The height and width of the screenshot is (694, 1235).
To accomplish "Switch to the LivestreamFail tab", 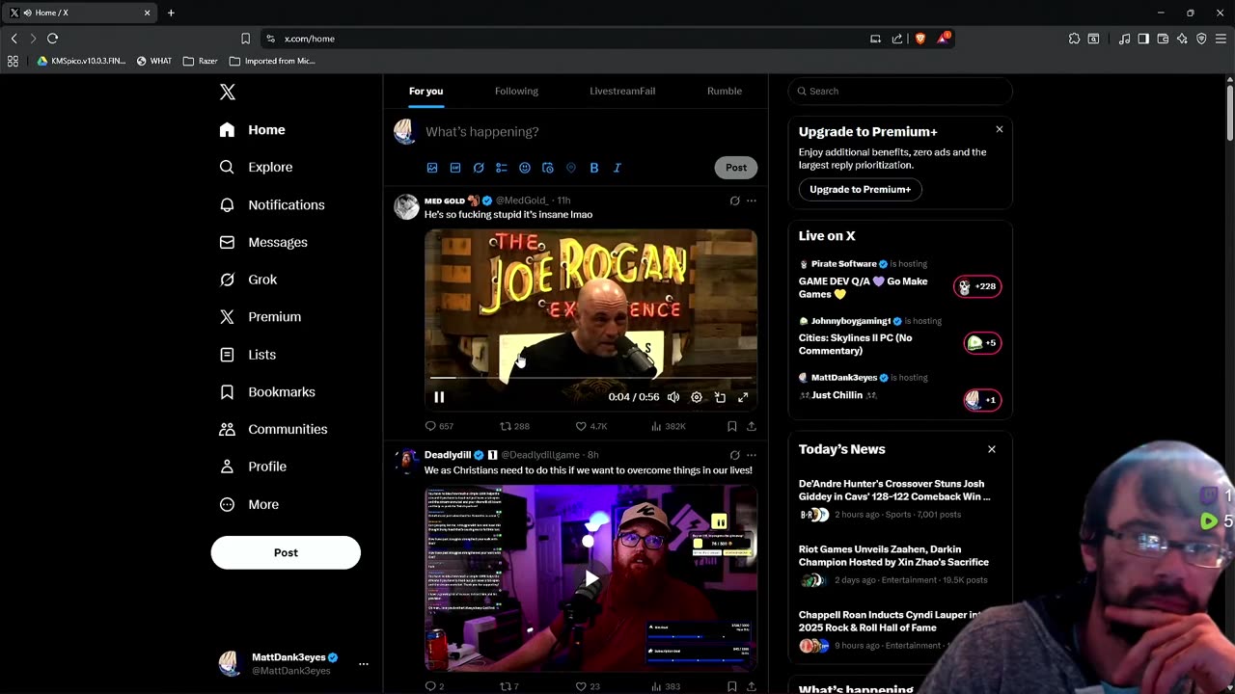I will coord(622,91).
